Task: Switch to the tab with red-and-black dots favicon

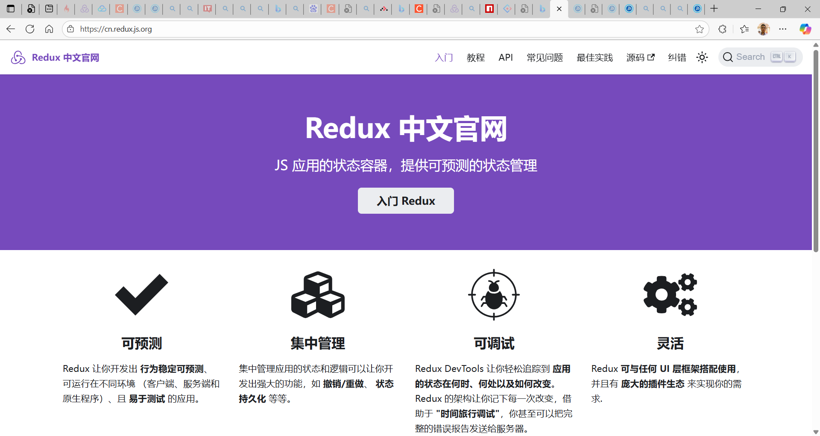Action: [x=384, y=9]
